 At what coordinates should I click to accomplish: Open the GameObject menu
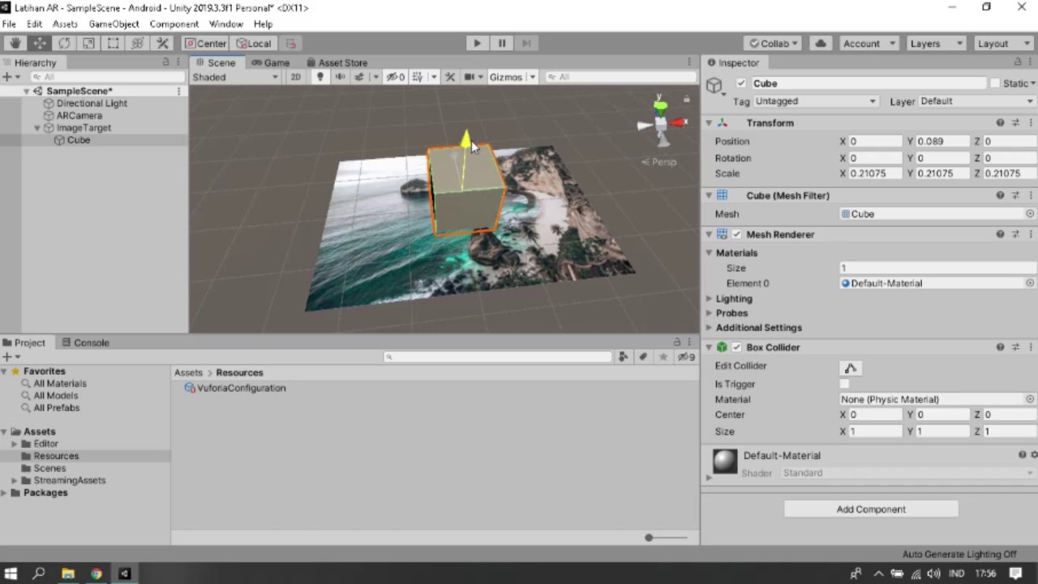pos(114,24)
